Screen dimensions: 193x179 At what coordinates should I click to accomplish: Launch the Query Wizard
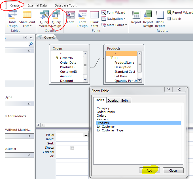pos(44,19)
